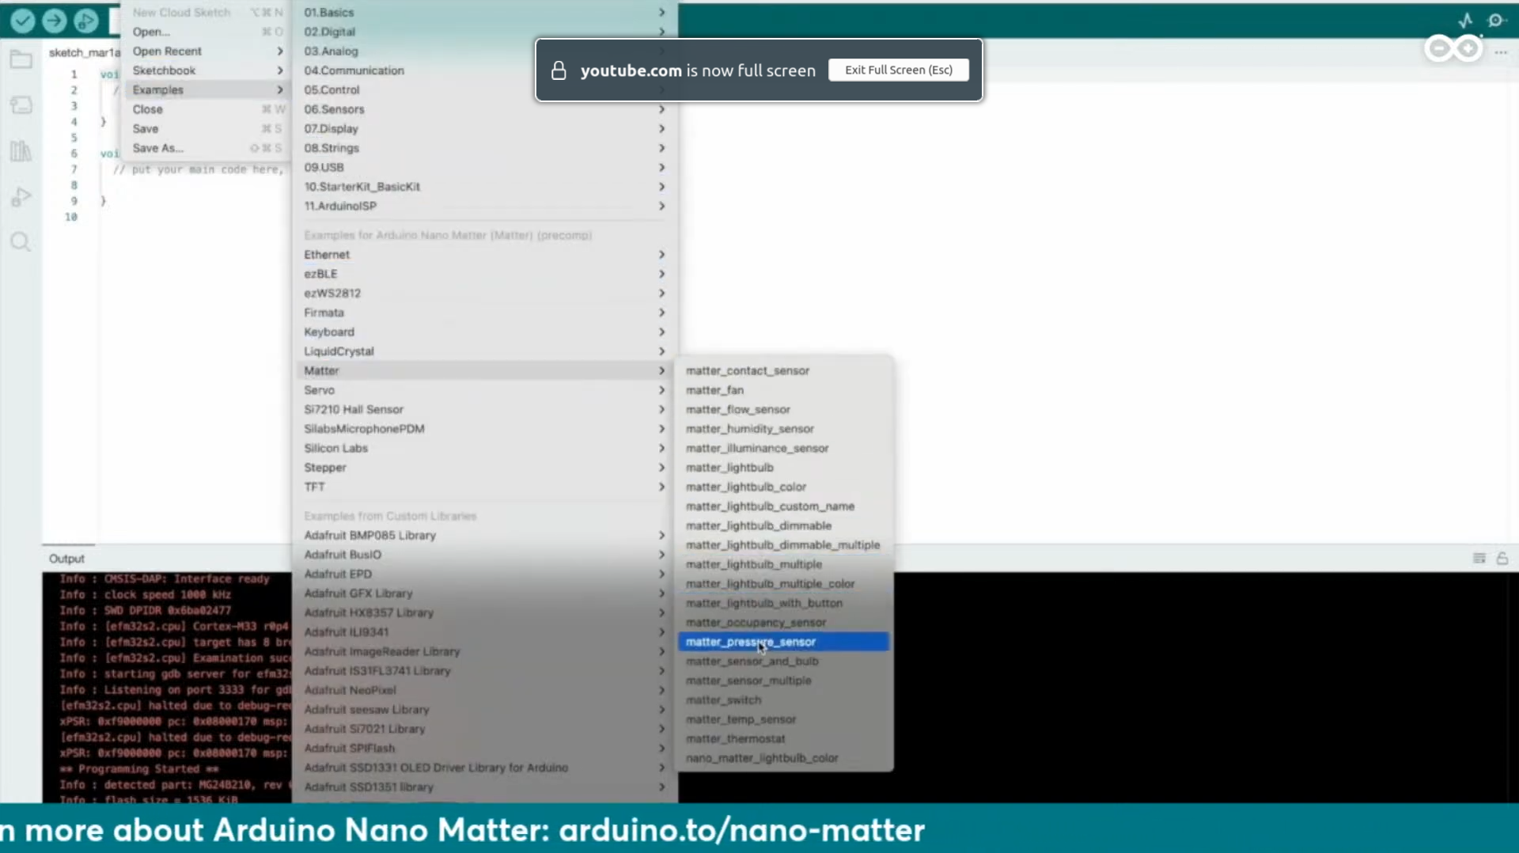The width and height of the screenshot is (1519, 853).
Task: Open nano_matter_lightbulb_color example
Action: (783, 758)
